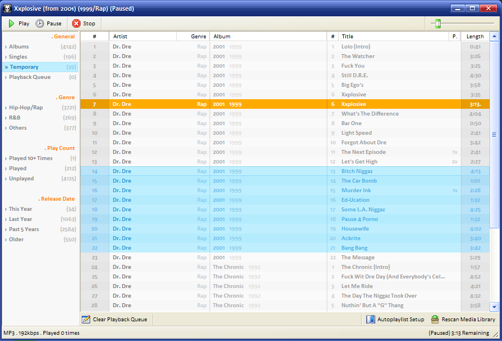Filter releases from Past 5 Years

(x=41, y=229)
